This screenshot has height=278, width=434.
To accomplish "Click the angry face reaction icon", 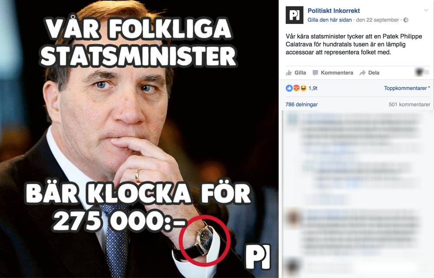I will point(296,88).
